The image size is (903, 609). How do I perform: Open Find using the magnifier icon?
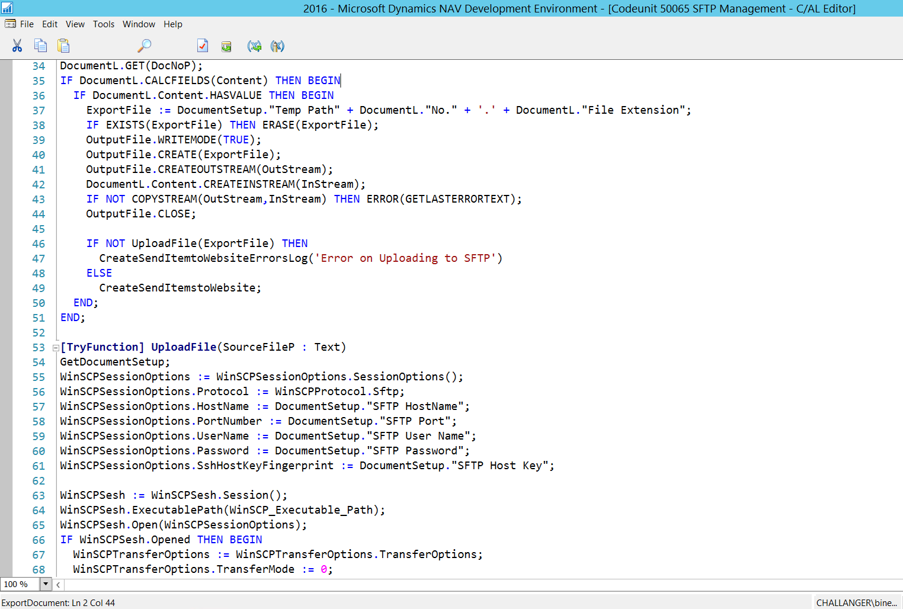click(144, 46)
